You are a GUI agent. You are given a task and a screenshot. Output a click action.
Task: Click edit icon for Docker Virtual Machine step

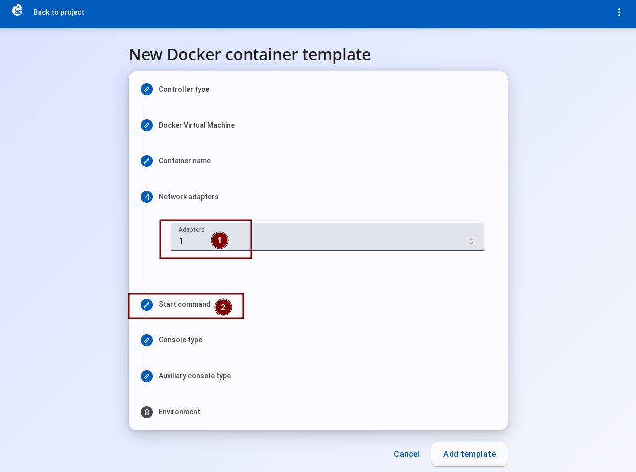[x=147, y=125]
